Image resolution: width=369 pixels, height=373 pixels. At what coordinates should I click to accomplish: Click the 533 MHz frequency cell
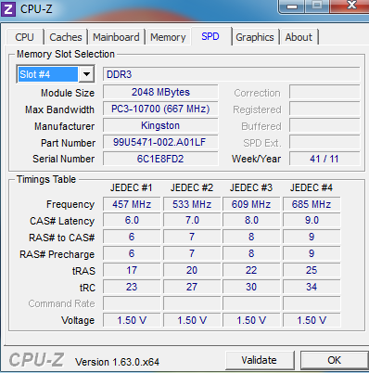[192, 204]
